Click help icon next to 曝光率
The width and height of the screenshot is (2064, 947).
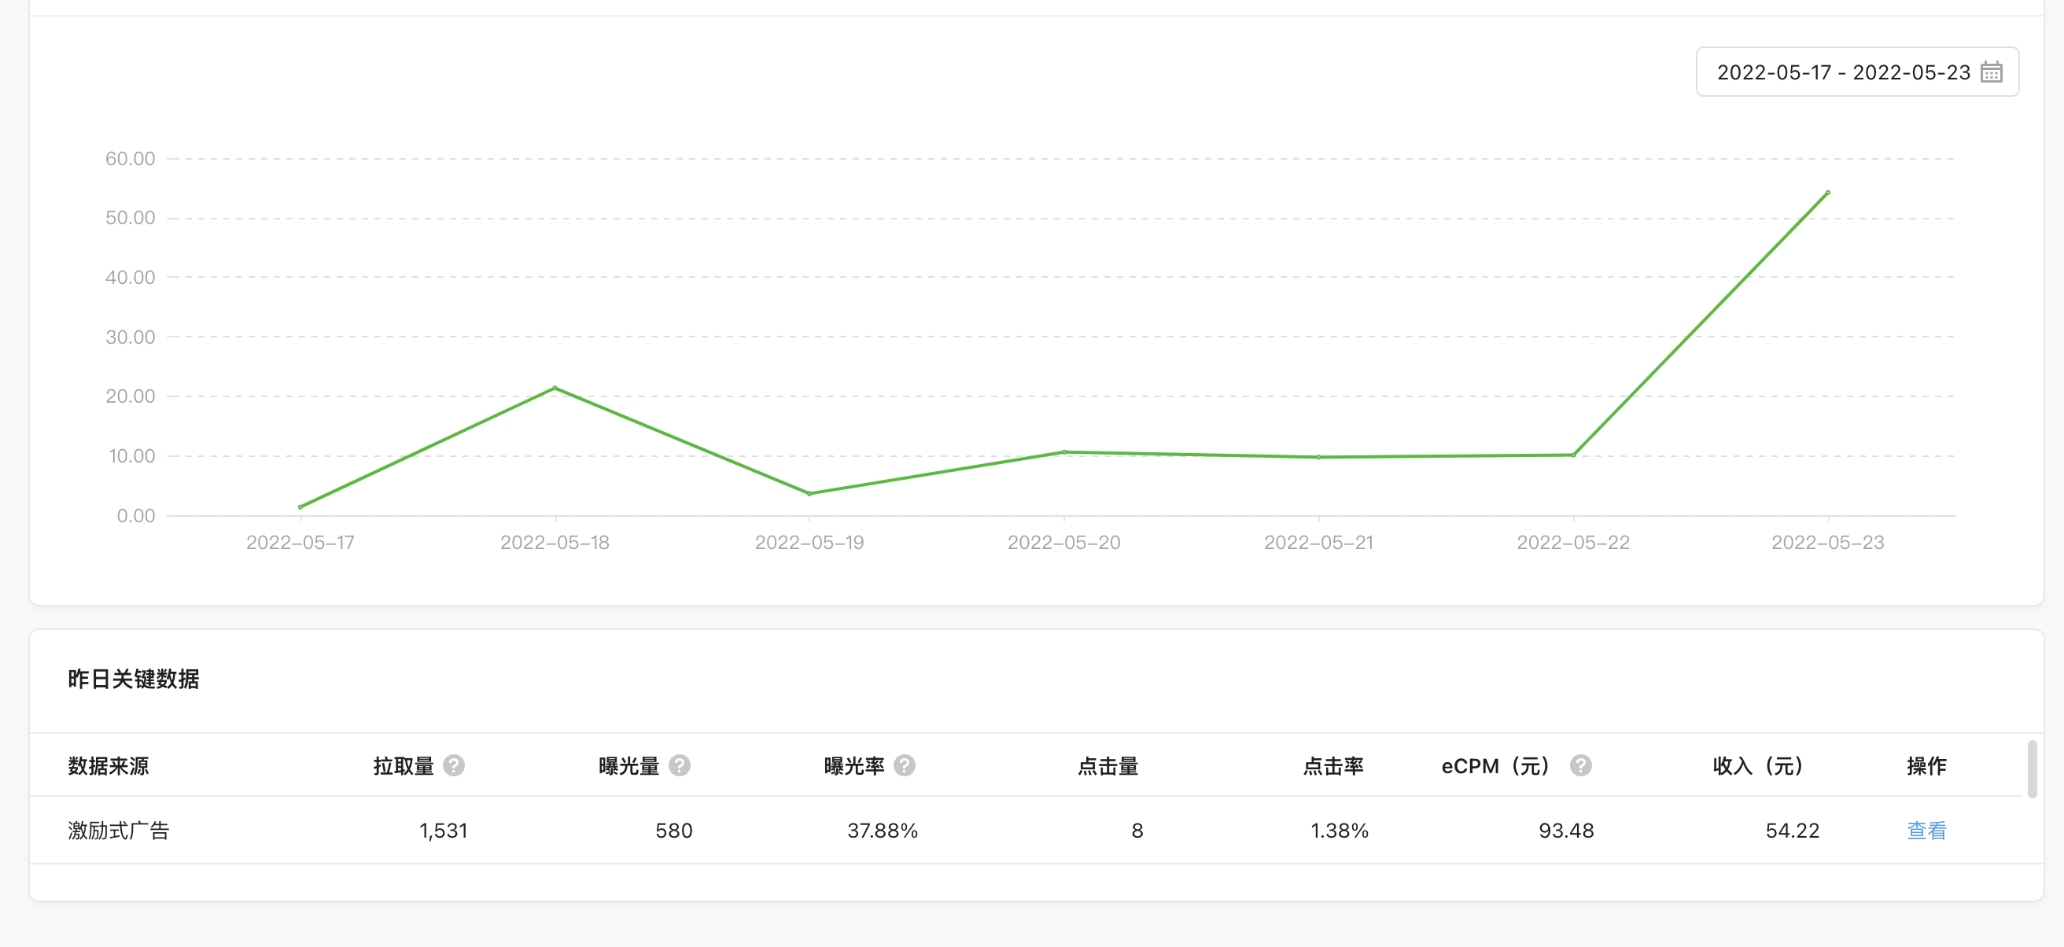905,766
